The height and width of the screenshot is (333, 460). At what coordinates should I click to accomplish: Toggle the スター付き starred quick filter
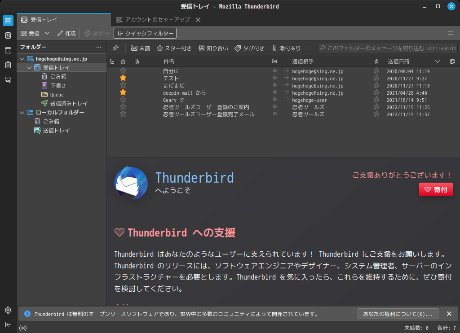(174, 48)
